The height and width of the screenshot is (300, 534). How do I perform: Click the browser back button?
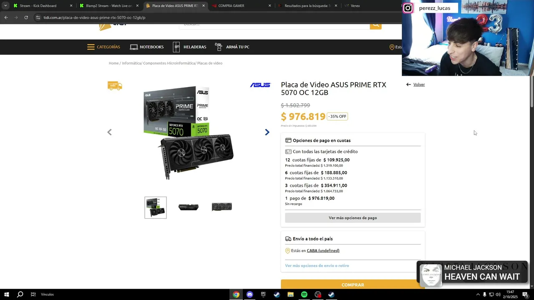(x=6, y=17)
